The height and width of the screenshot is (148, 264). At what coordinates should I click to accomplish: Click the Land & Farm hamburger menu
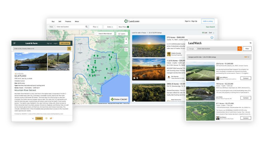coord(14,43)
